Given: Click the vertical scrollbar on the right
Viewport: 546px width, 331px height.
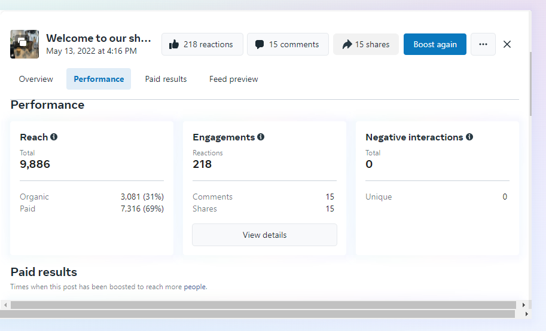Looking at the screenshot, I should pos(530,84).
